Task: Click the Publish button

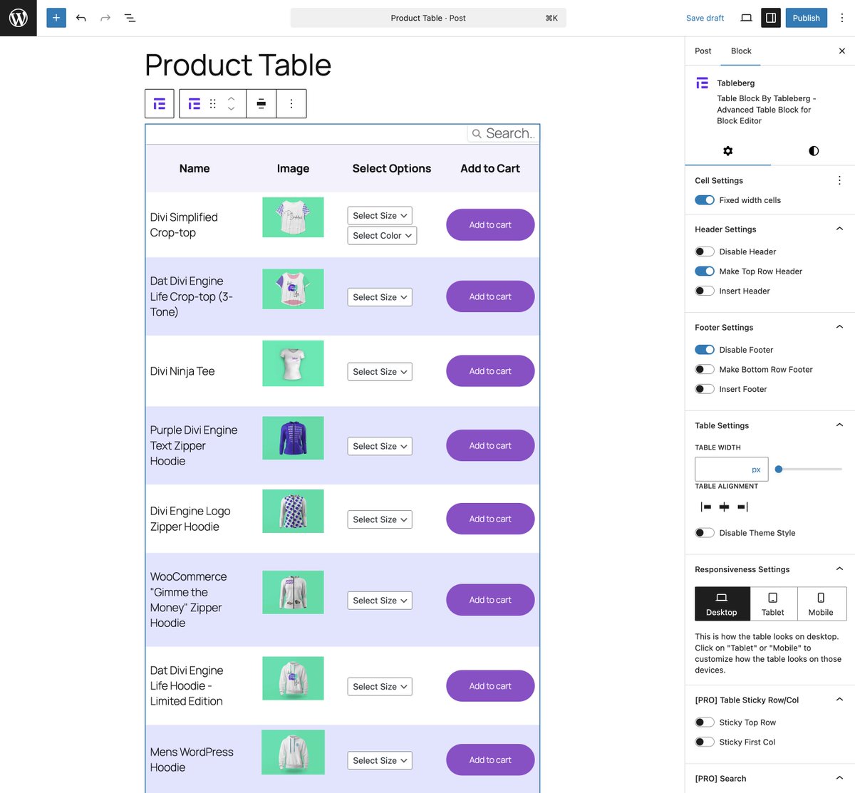Action: coord(806,18)
